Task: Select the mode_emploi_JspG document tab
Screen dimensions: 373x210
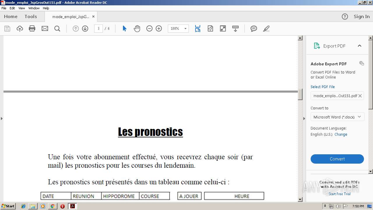Action: click(71, 17)
